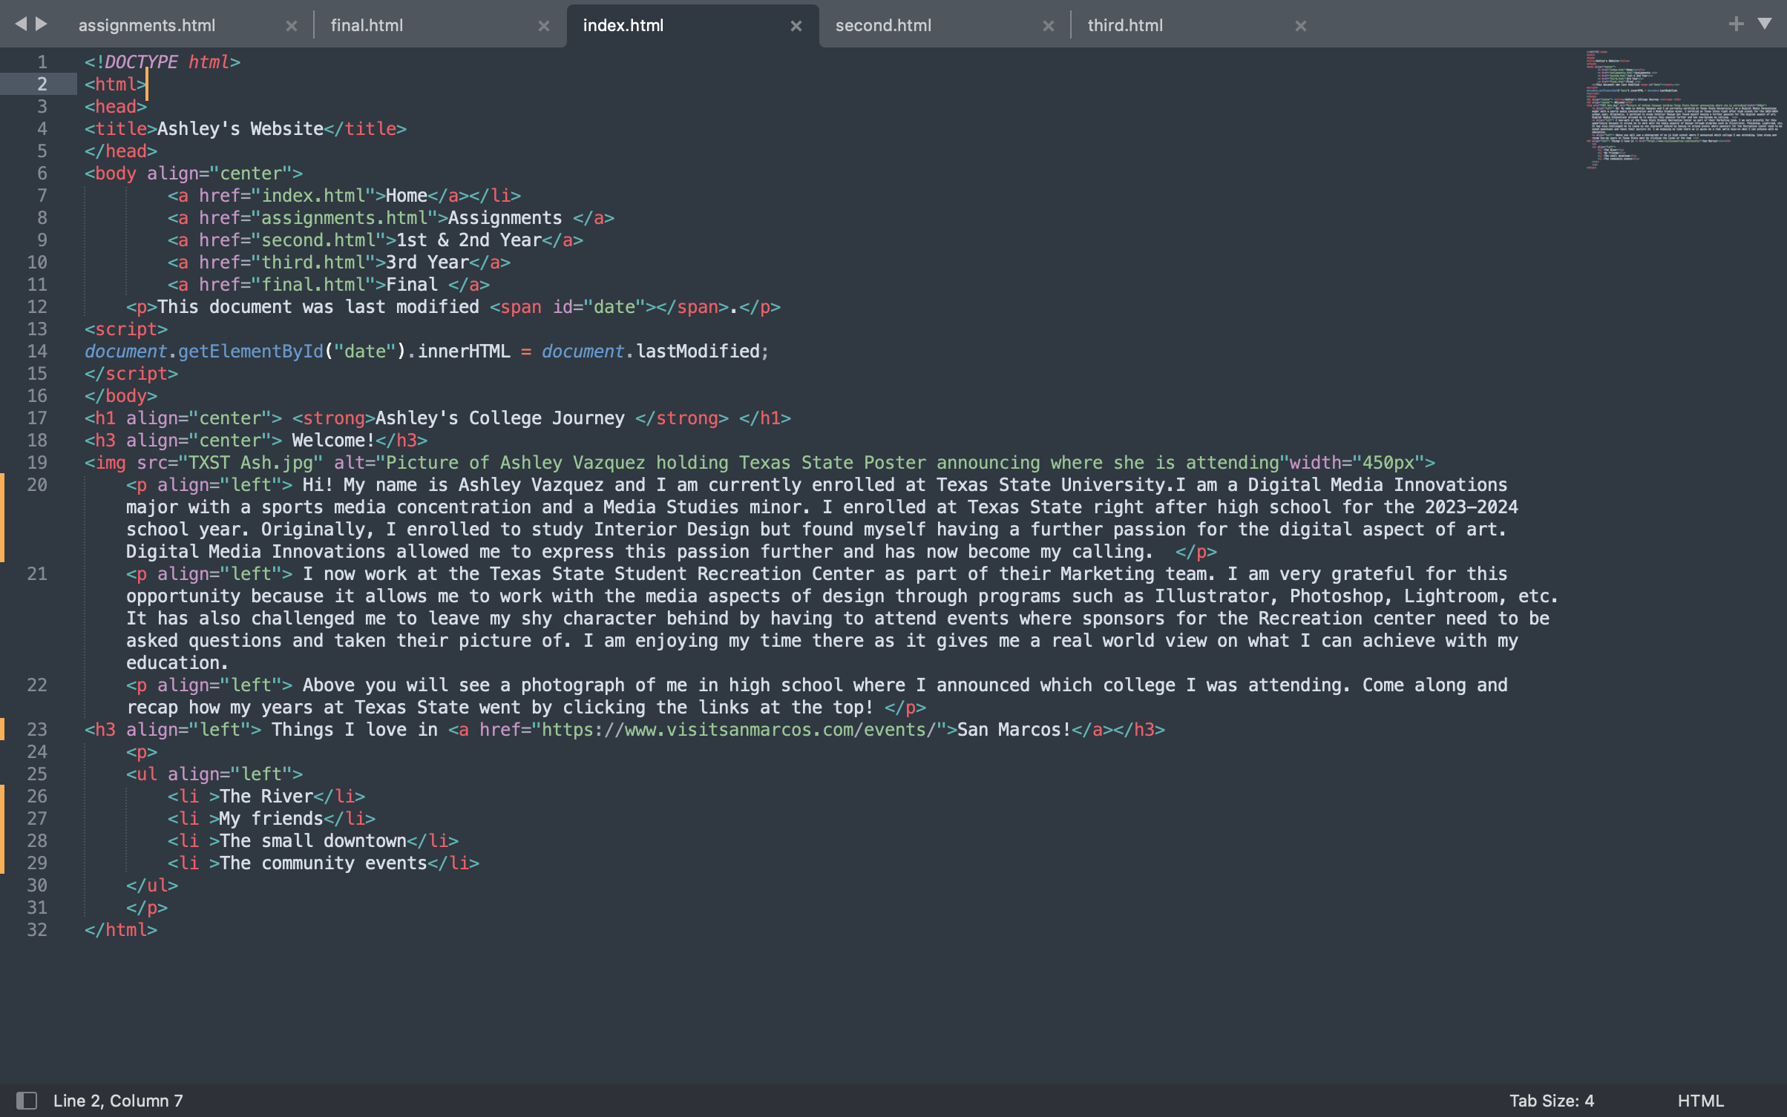
Task: Close the final.html tab
Action: (544, 26)
